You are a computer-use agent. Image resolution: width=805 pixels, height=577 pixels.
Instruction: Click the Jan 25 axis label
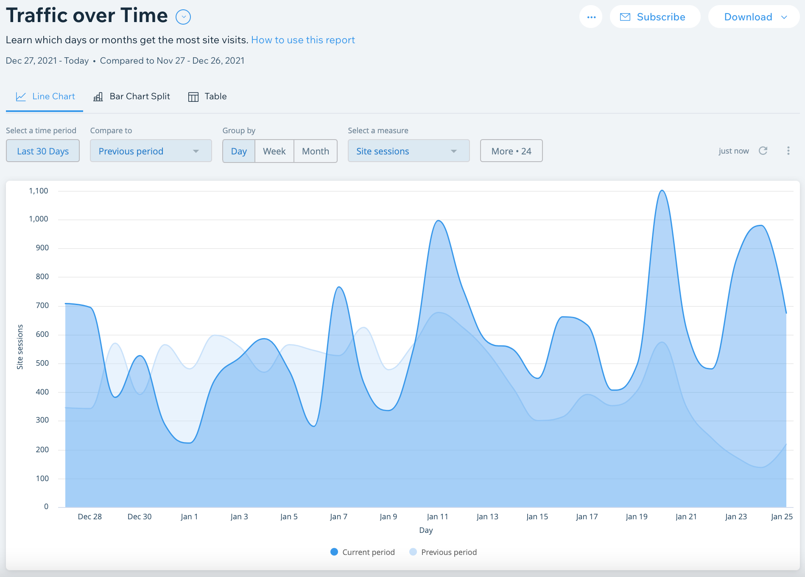[782, 517]
